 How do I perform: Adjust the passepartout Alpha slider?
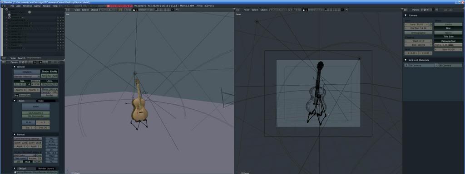tap(448, 45)
